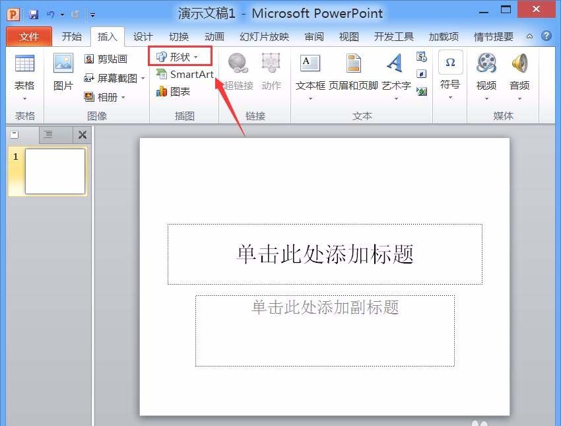This screenshot has height=426, width=561.
Task: Switch to the 幻灯片放映 tab
Action: pyautogui.click(x=264, y=37)
